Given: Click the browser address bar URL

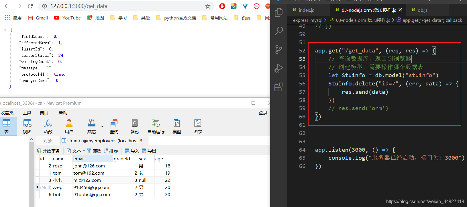Looking at the screenshot, I should point(79,6).
